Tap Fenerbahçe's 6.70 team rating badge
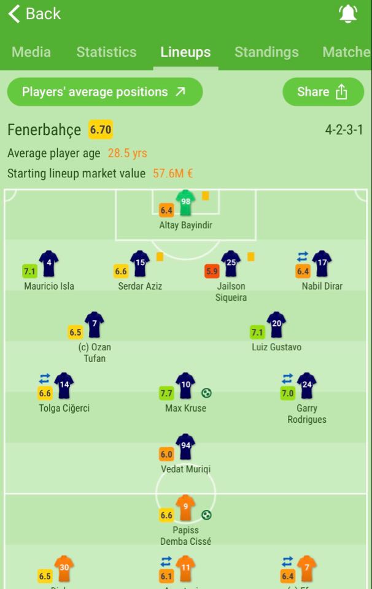This screenshot has width=372, height=589. tap(101, 130)
